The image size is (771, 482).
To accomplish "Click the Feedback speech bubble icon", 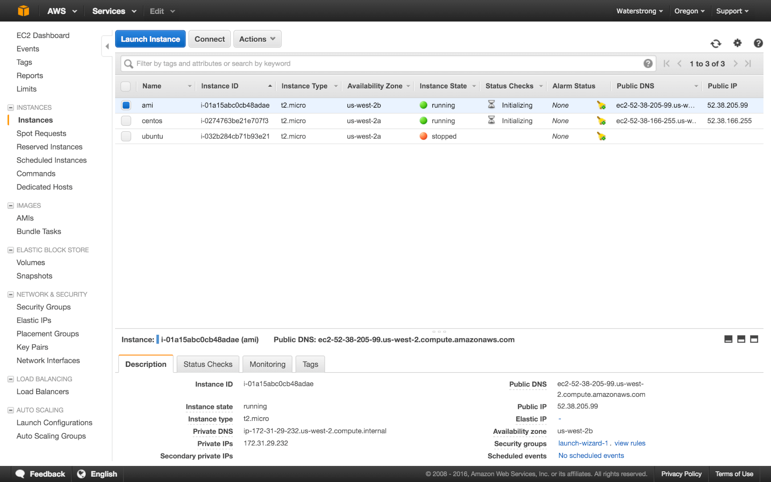I will click(20, 474).
